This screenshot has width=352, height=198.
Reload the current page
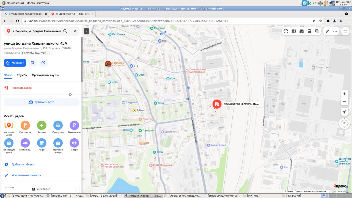18,21
